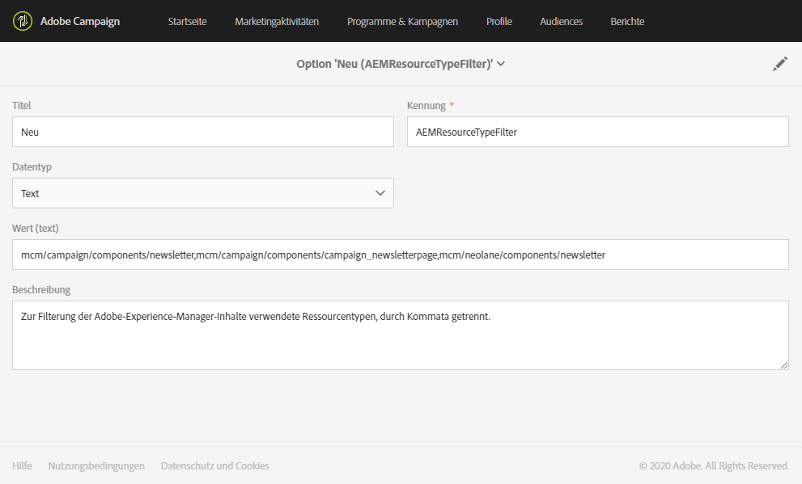Click the Kennung input field

point(598,132)
